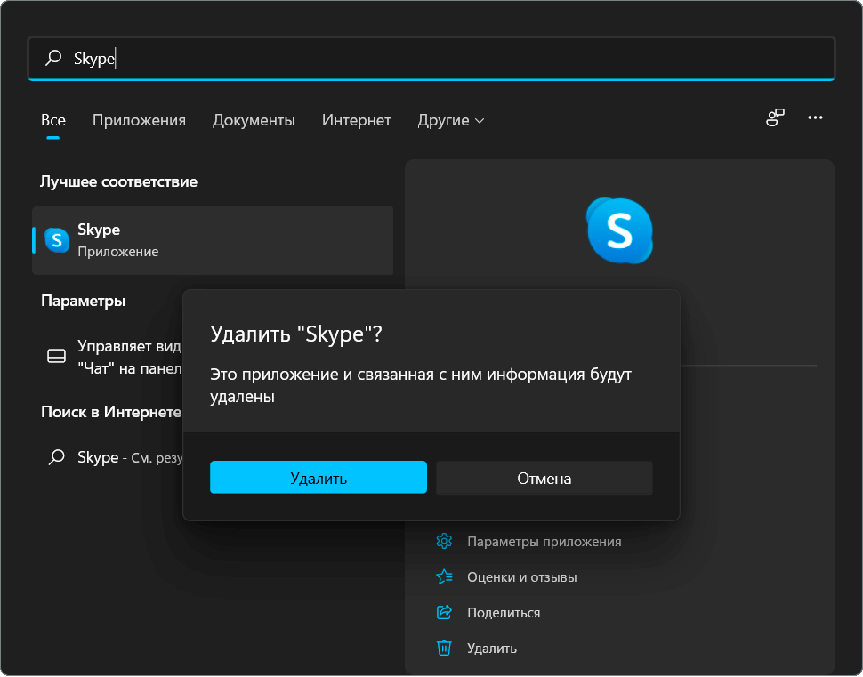Cancel the dialog with the Отмена button
The height and width of the screenshot is (677, 863).
544,478
